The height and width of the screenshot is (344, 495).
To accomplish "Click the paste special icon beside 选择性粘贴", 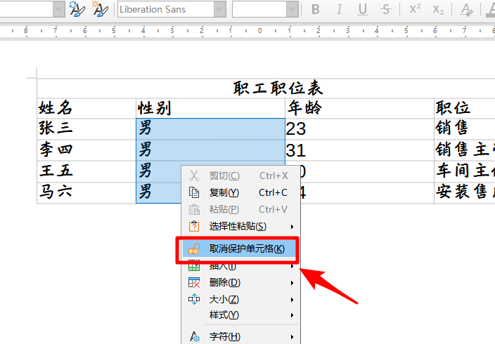I will coord(194,226).
